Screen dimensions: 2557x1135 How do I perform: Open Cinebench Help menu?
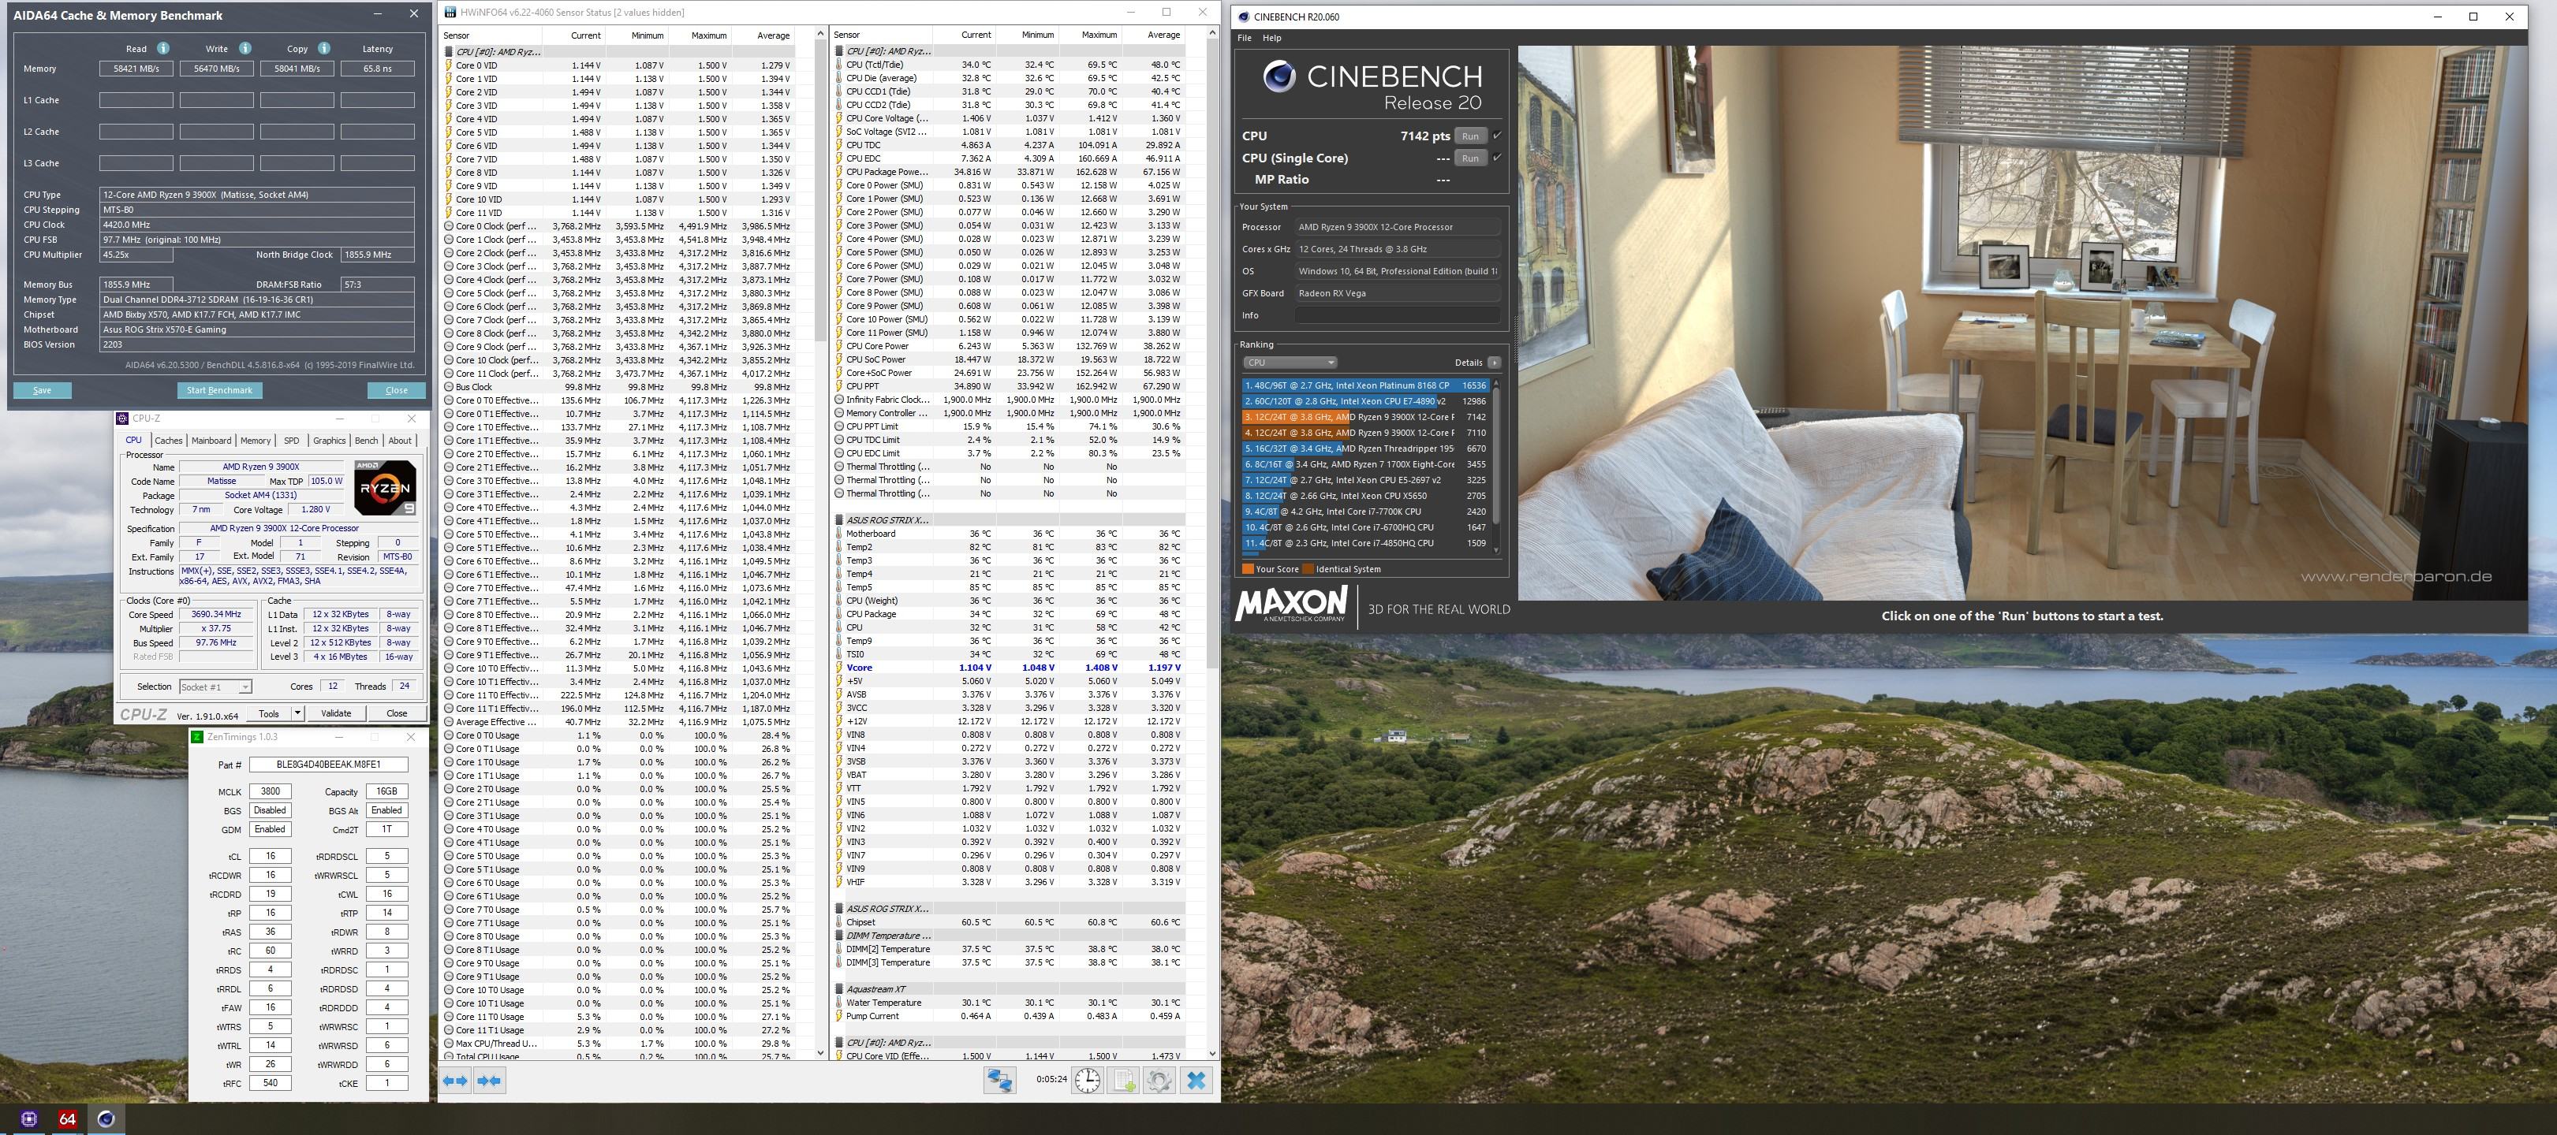point(1271,38)
